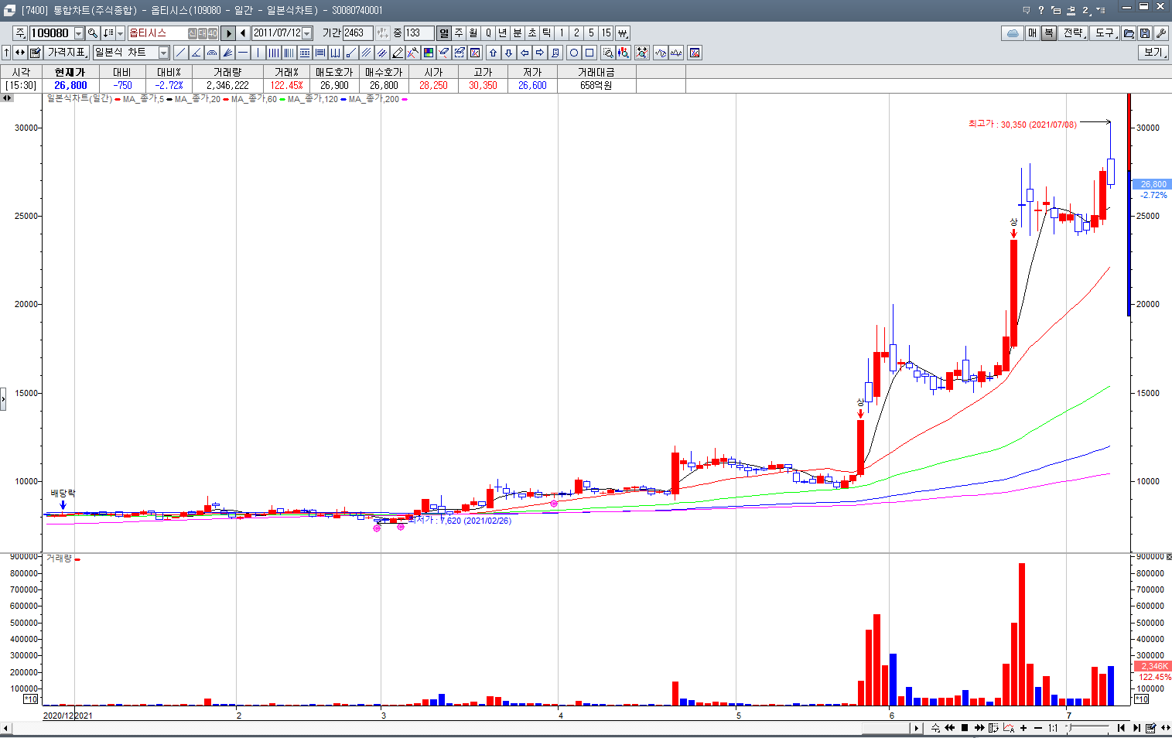This screenshot has height=738, width=1172.
Task: Toggle the 복 button in top-right toolbar
Action: click(1049, 33)
